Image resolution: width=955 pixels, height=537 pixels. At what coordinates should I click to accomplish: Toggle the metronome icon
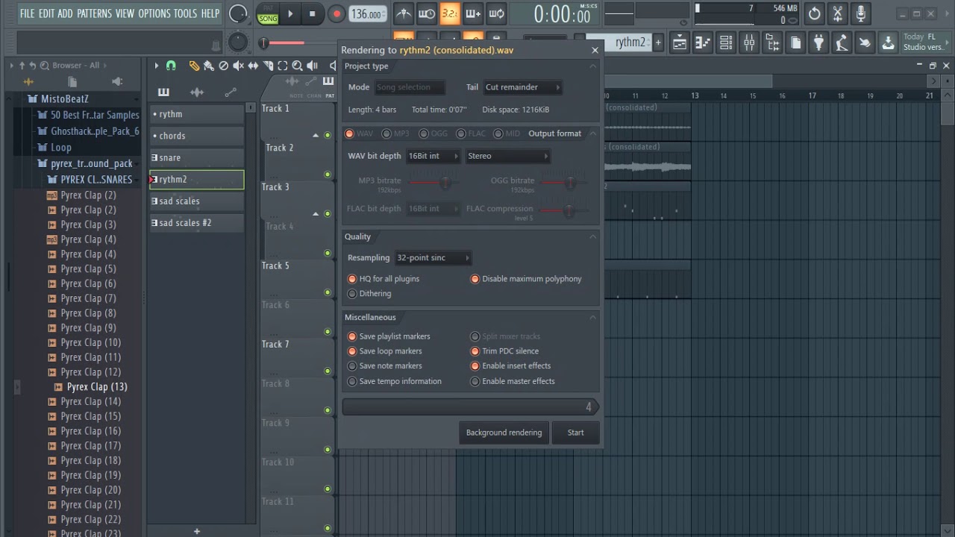404,13
